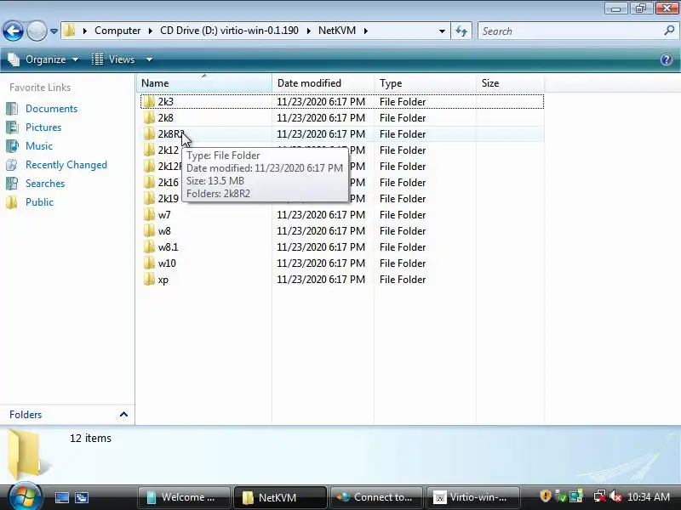Click Show Desktop quick launch icon
681x510 pixels.
point(61,497)
